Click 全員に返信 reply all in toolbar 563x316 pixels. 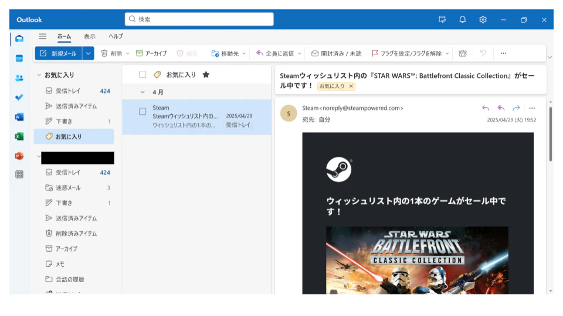(274, 53)
